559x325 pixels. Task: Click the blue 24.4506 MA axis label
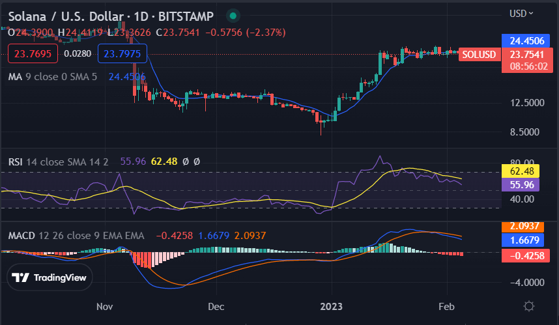(523, 40)
